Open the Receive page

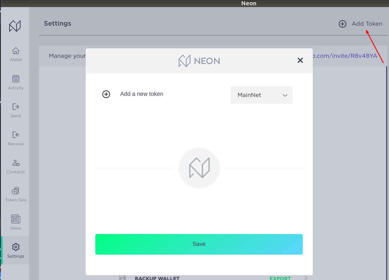(16, 139)
